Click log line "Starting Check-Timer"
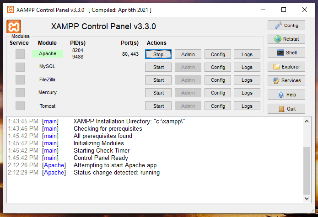This screenshot has height=217, width=318. tap(102, 150)
